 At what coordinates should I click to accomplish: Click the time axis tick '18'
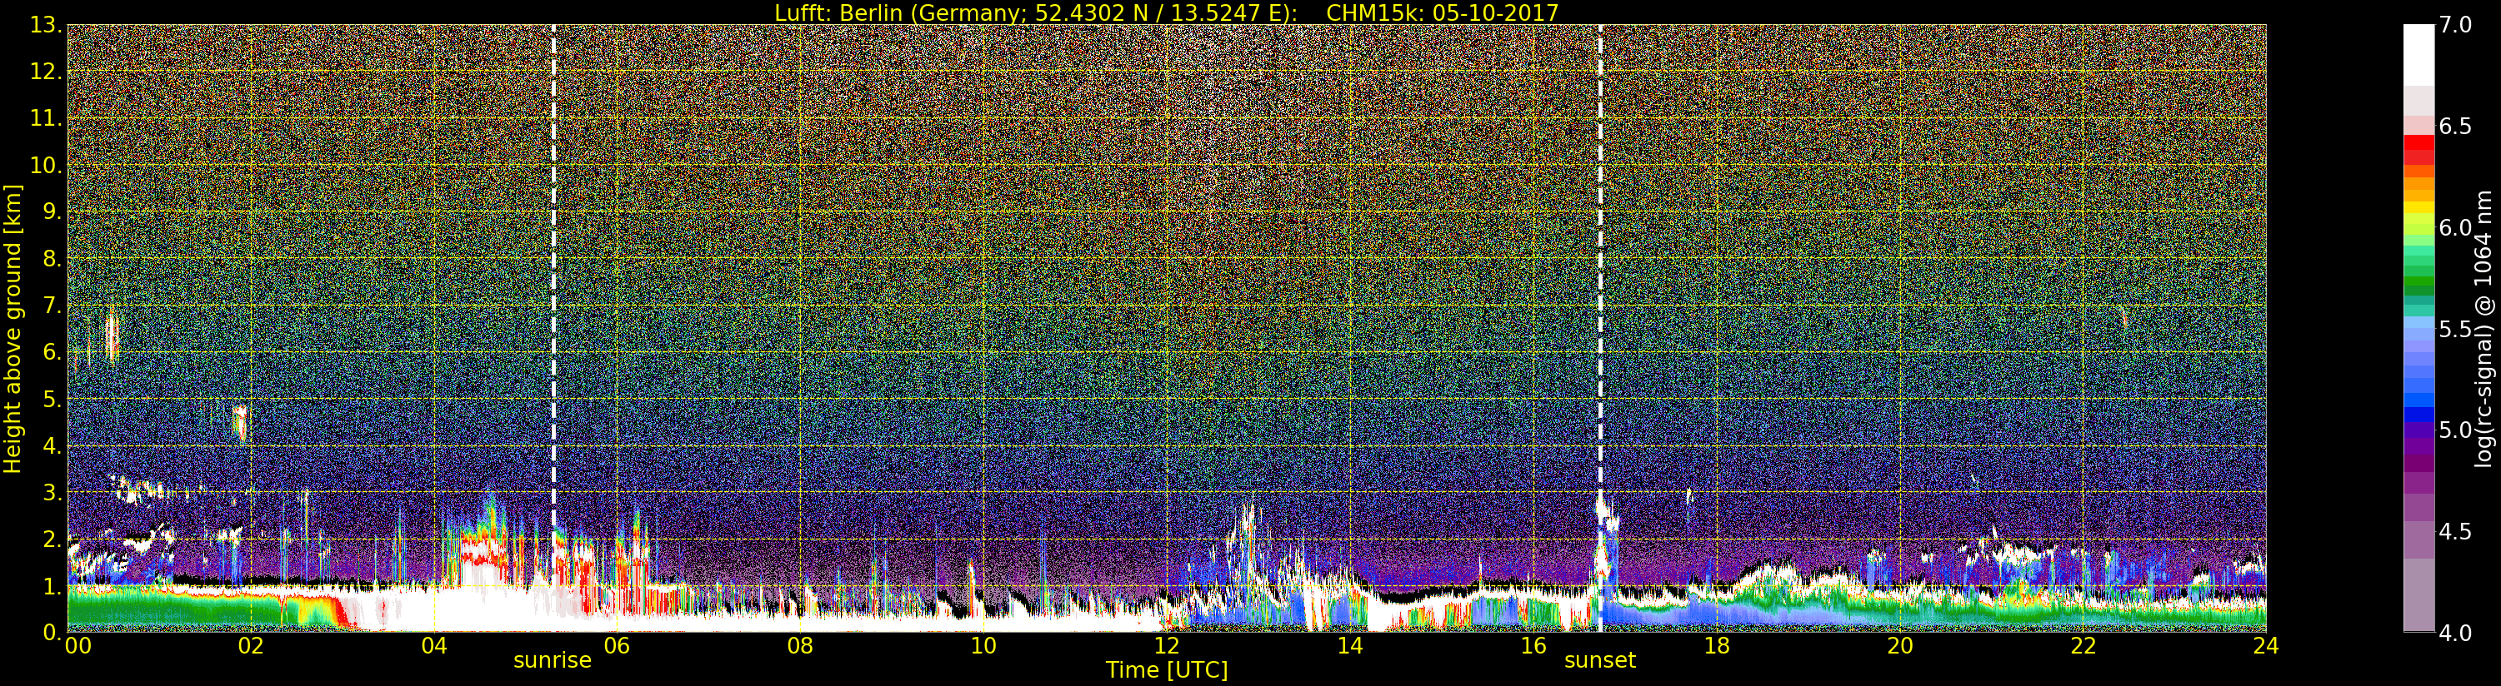[1716, 645]
